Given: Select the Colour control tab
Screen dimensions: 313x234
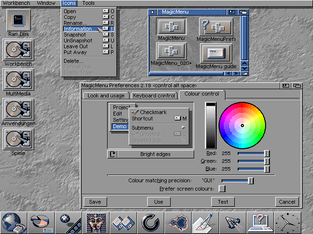Looking at the screenshot, I should click(202, 94).
